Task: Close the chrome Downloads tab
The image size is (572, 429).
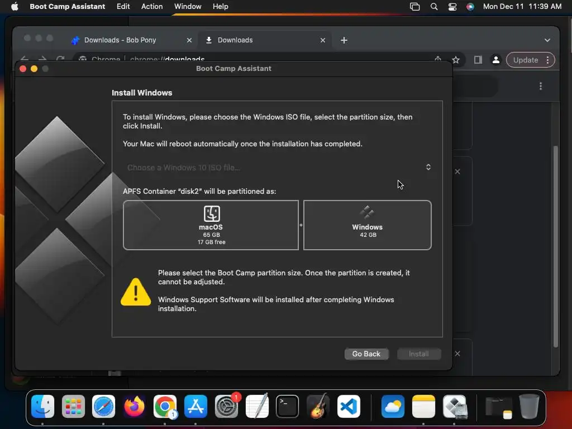Action: point(323,40)
